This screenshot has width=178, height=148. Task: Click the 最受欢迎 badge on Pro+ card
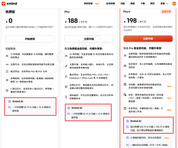[x=166, y=12]
